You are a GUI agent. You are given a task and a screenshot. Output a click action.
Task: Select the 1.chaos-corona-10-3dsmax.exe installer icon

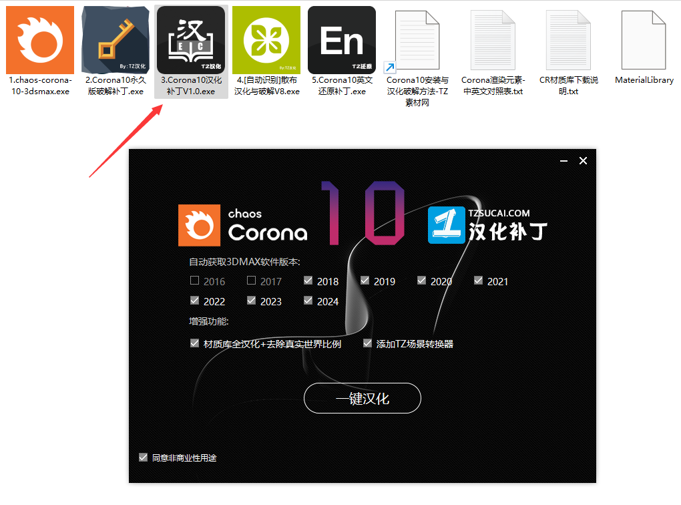point(40,40)
